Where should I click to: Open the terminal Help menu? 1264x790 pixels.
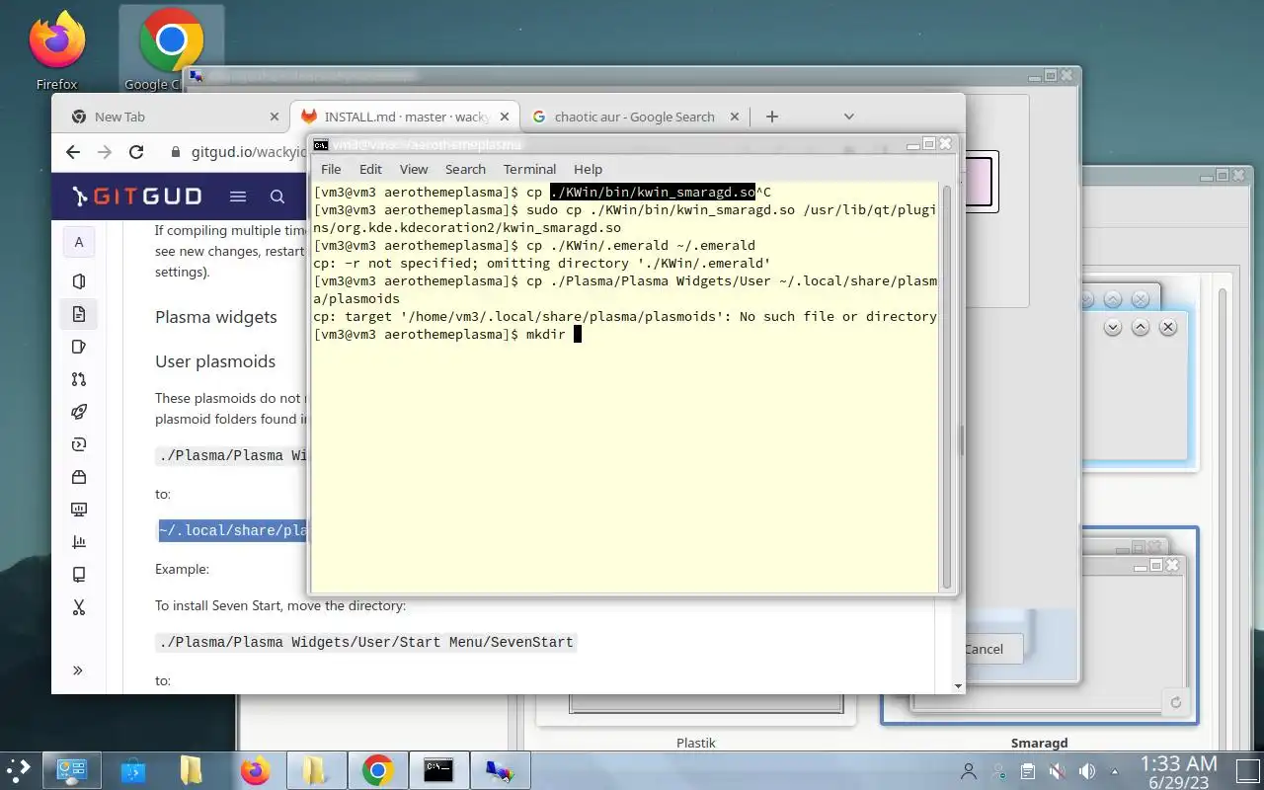pyautogui.click(x=588, y=169)
